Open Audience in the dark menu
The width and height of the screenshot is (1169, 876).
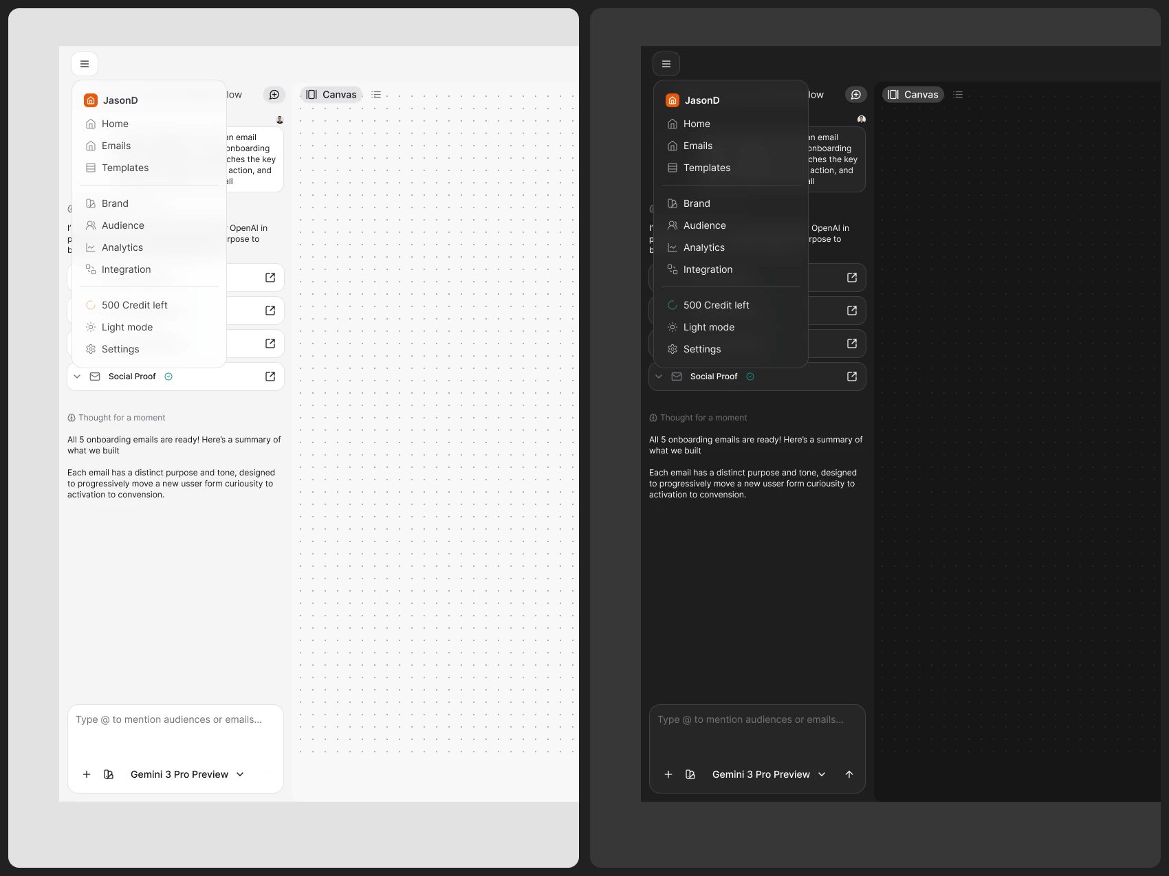click(731, 225)
